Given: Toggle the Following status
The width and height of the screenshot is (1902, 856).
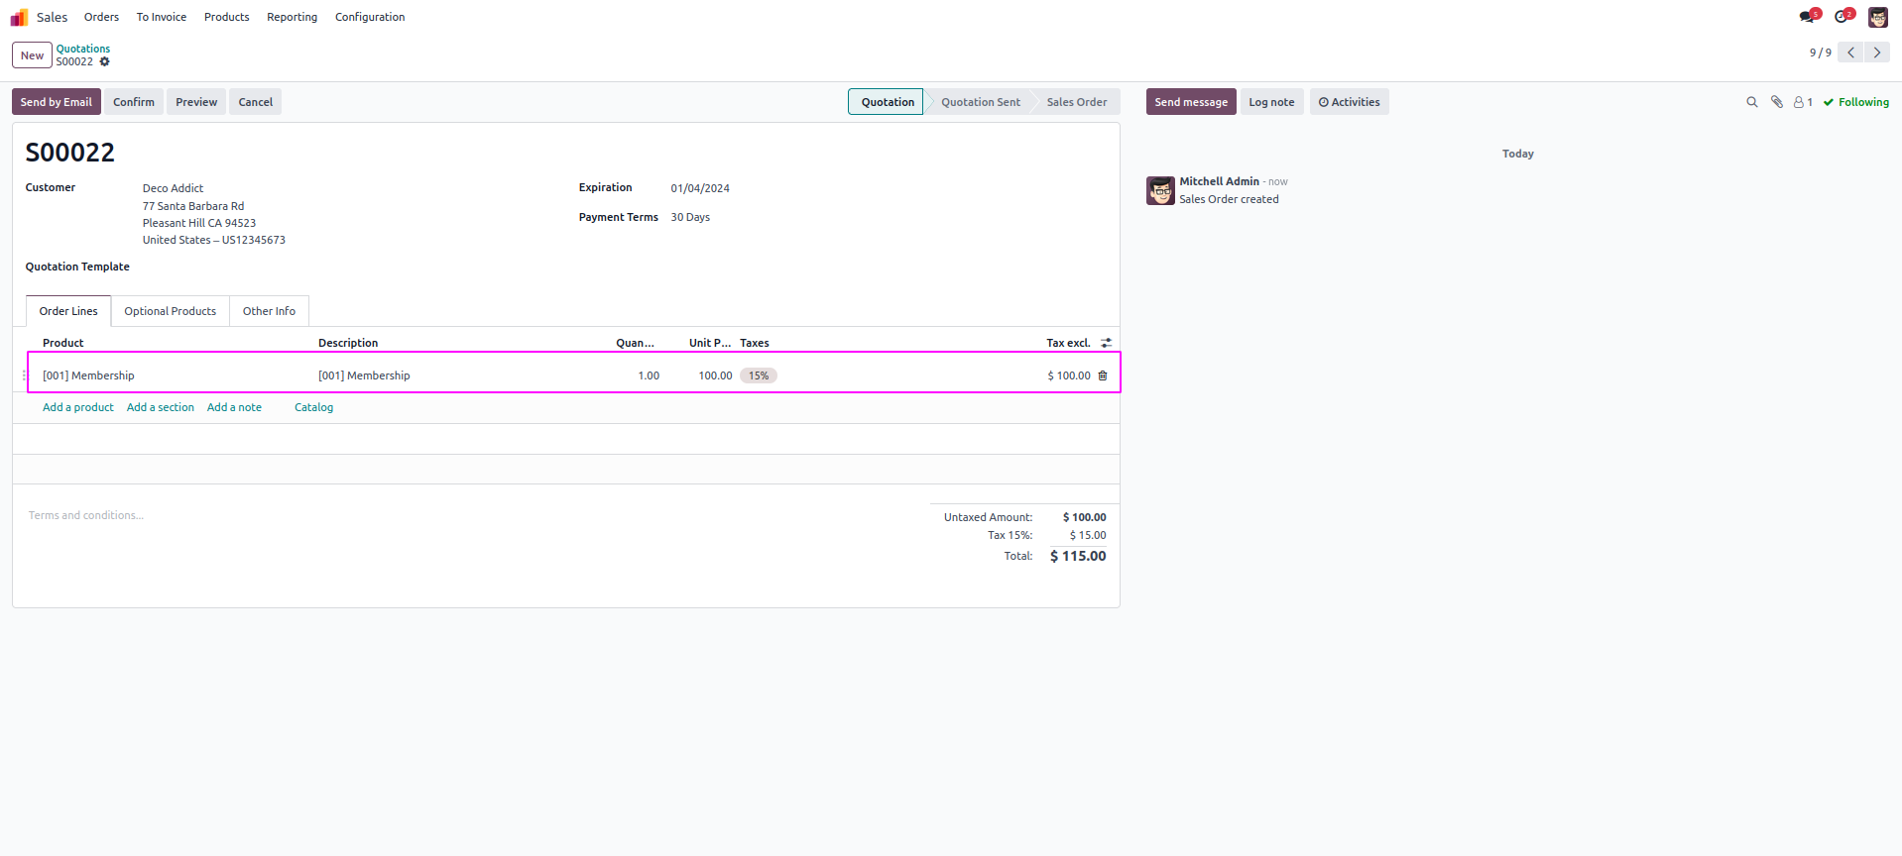Looking at the screenshot, I should point(1856,102).
